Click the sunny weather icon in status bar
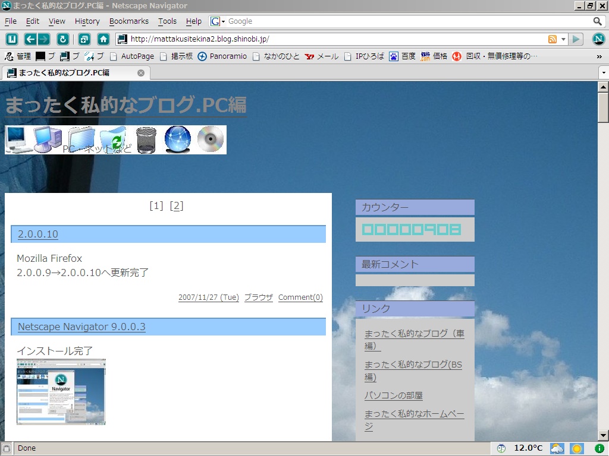Screen dimensions: 609x456 click(x=577, y=449)
